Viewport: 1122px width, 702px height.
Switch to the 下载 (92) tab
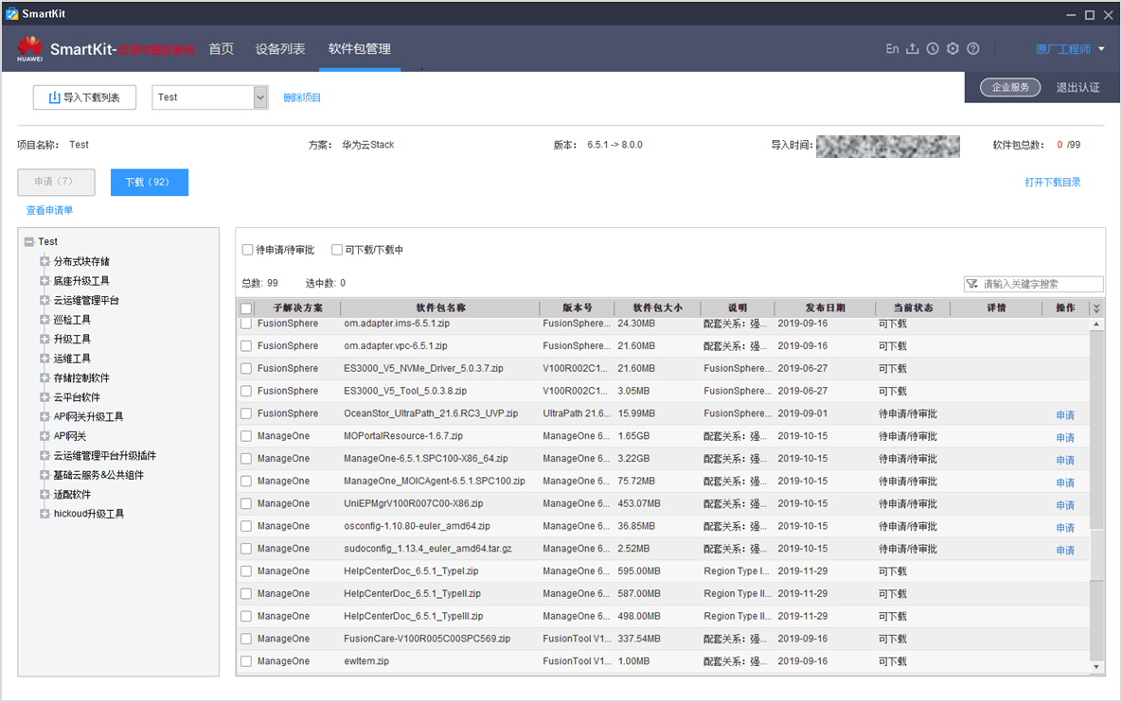(x=149, y=182)
